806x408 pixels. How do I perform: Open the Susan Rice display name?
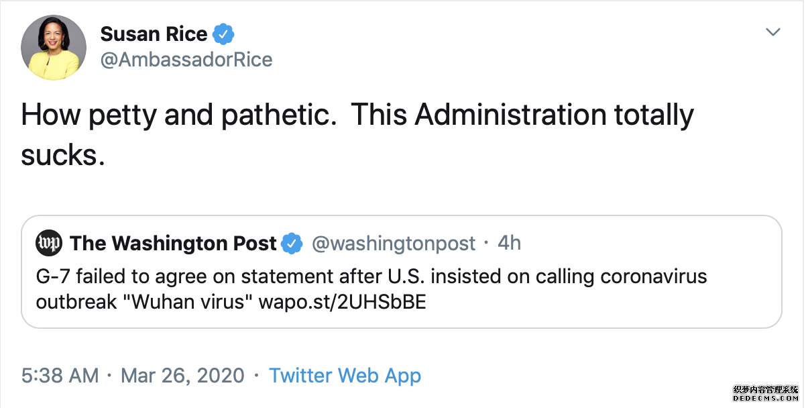coord(154,34)
